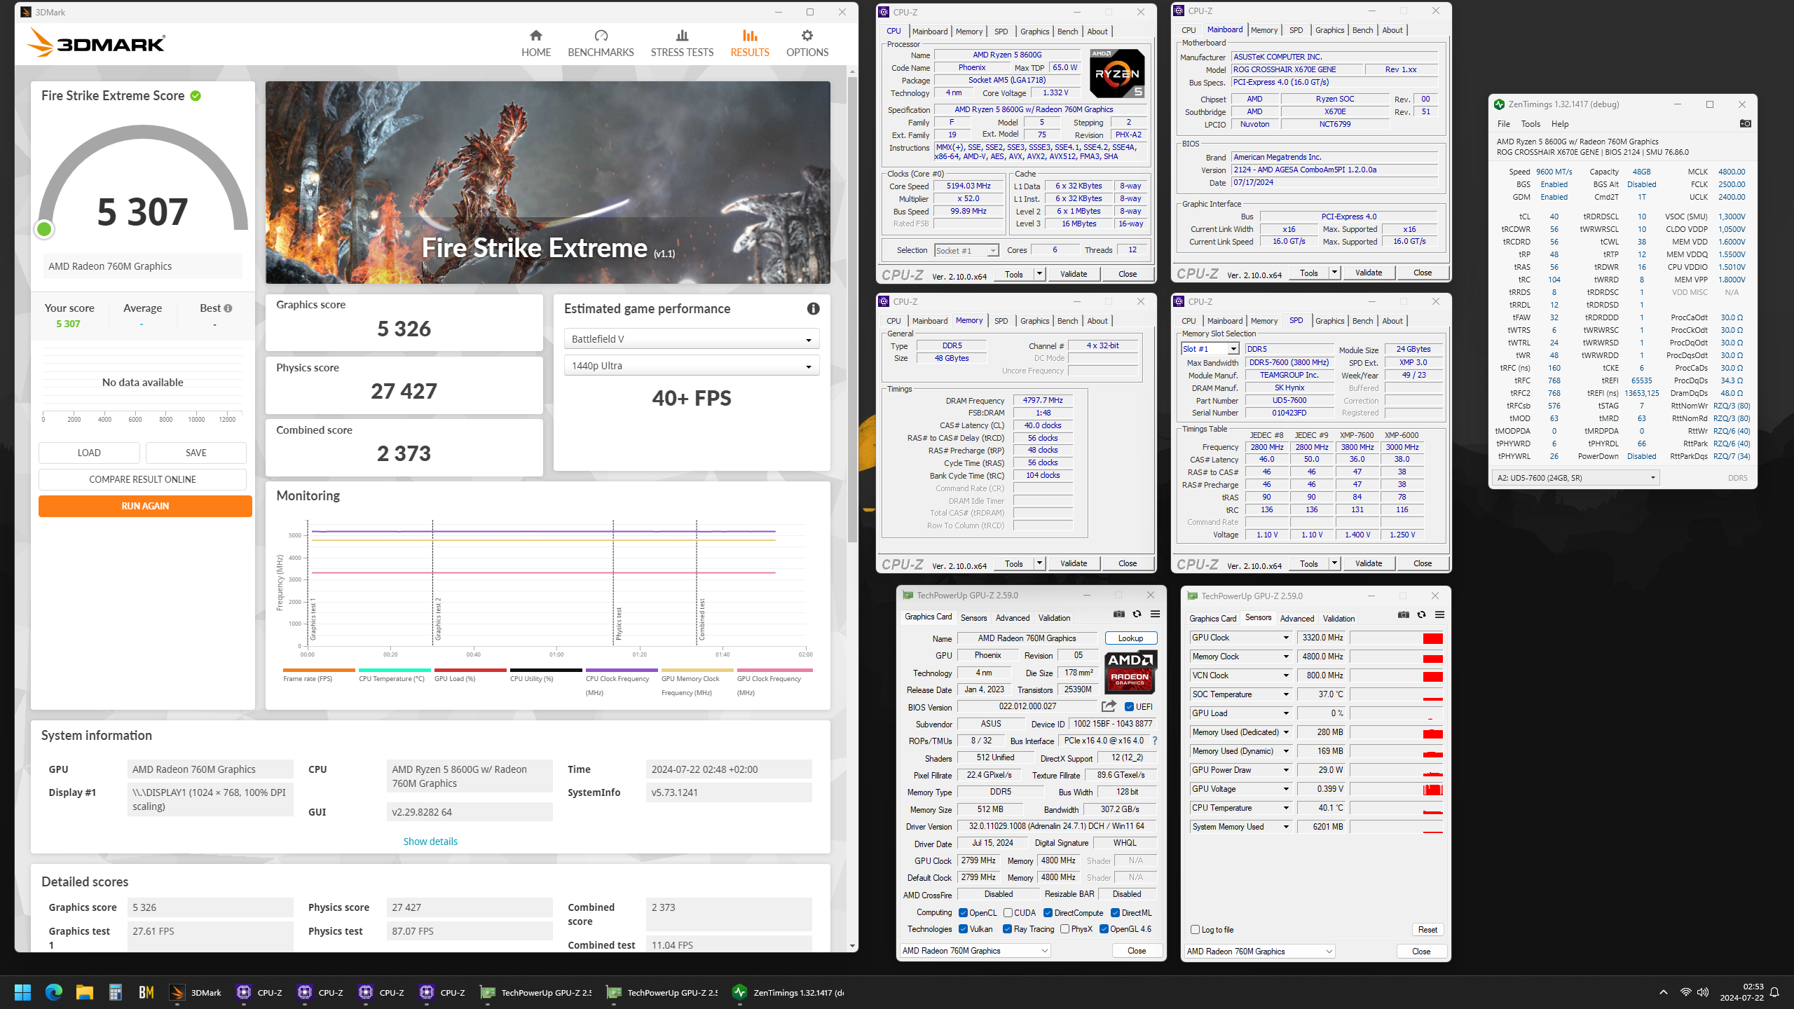The height and width of the screenshot is (1009, 1794).
Task: Toggle the OpenCL checkbox in GPU-Z
Action: (963, 912)
